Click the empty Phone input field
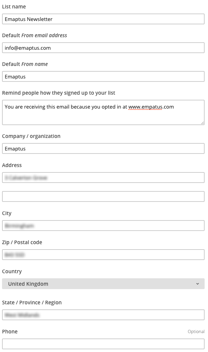This screenshot has width=208, height=352. tap(103, 344)
